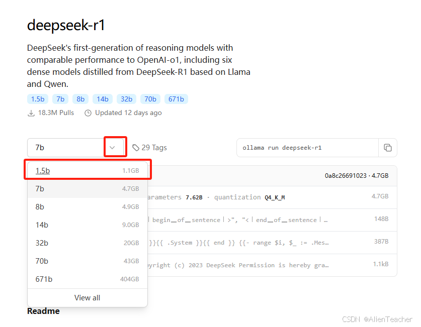The image size is (421, 327).
Task: Open the 2023 DeepSeek license row
Action: [x=272, y=265]
